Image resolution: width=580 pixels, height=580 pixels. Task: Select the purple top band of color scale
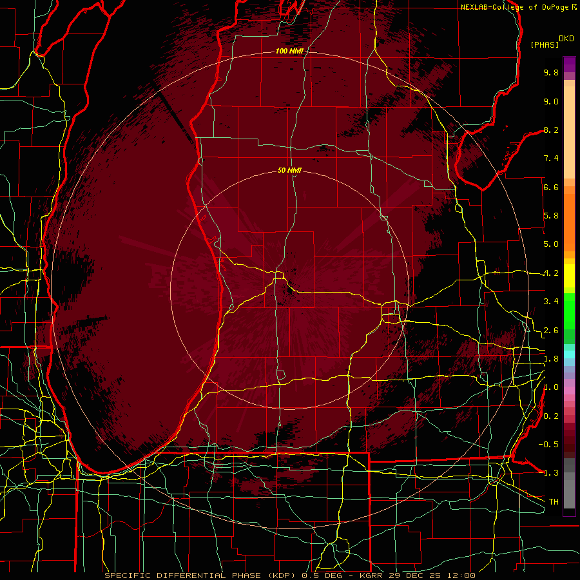click(569, 64)
